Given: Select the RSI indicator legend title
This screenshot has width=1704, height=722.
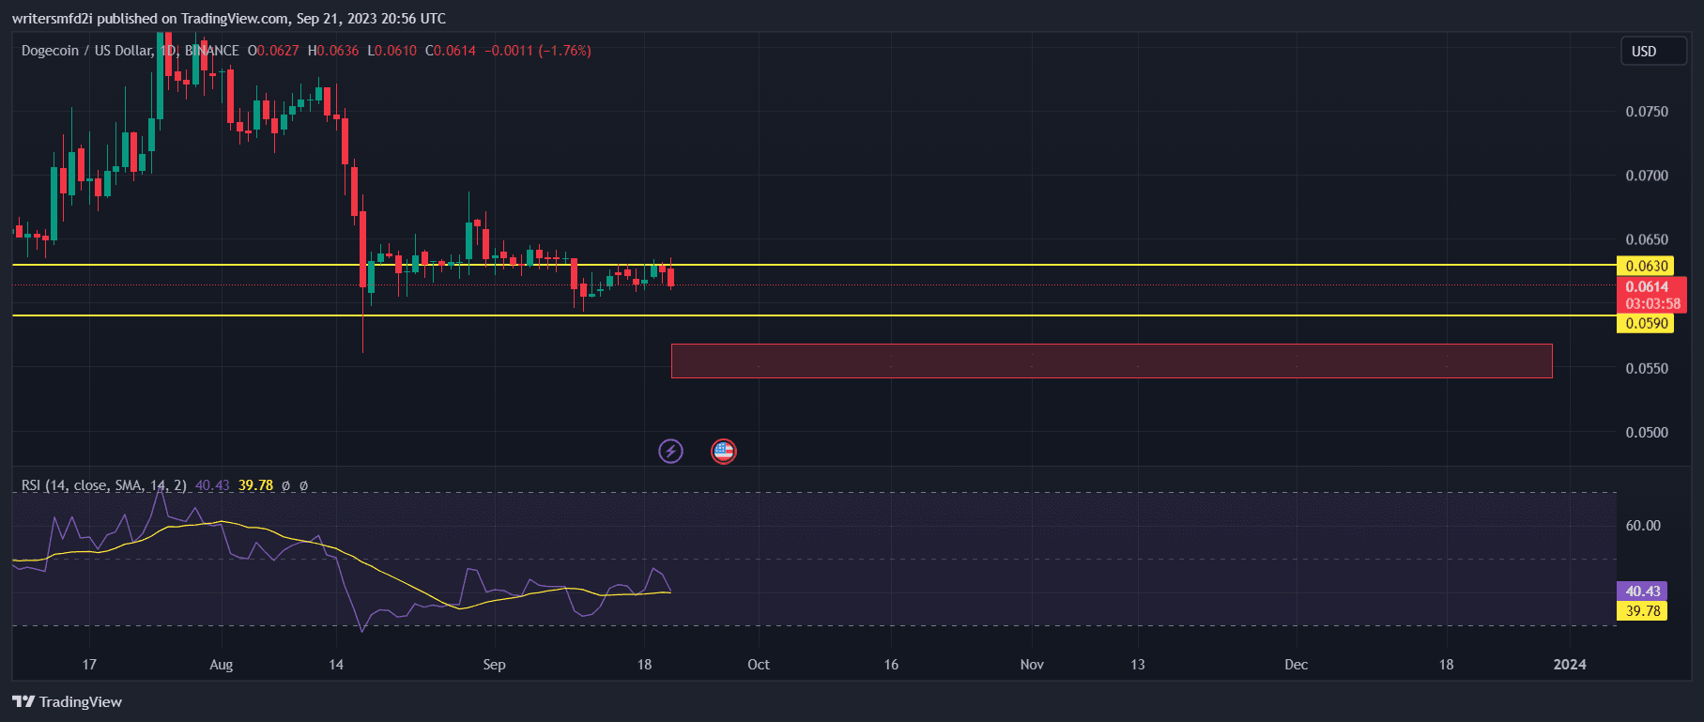Looking at the screenshot, I should (x=103, y=485).
